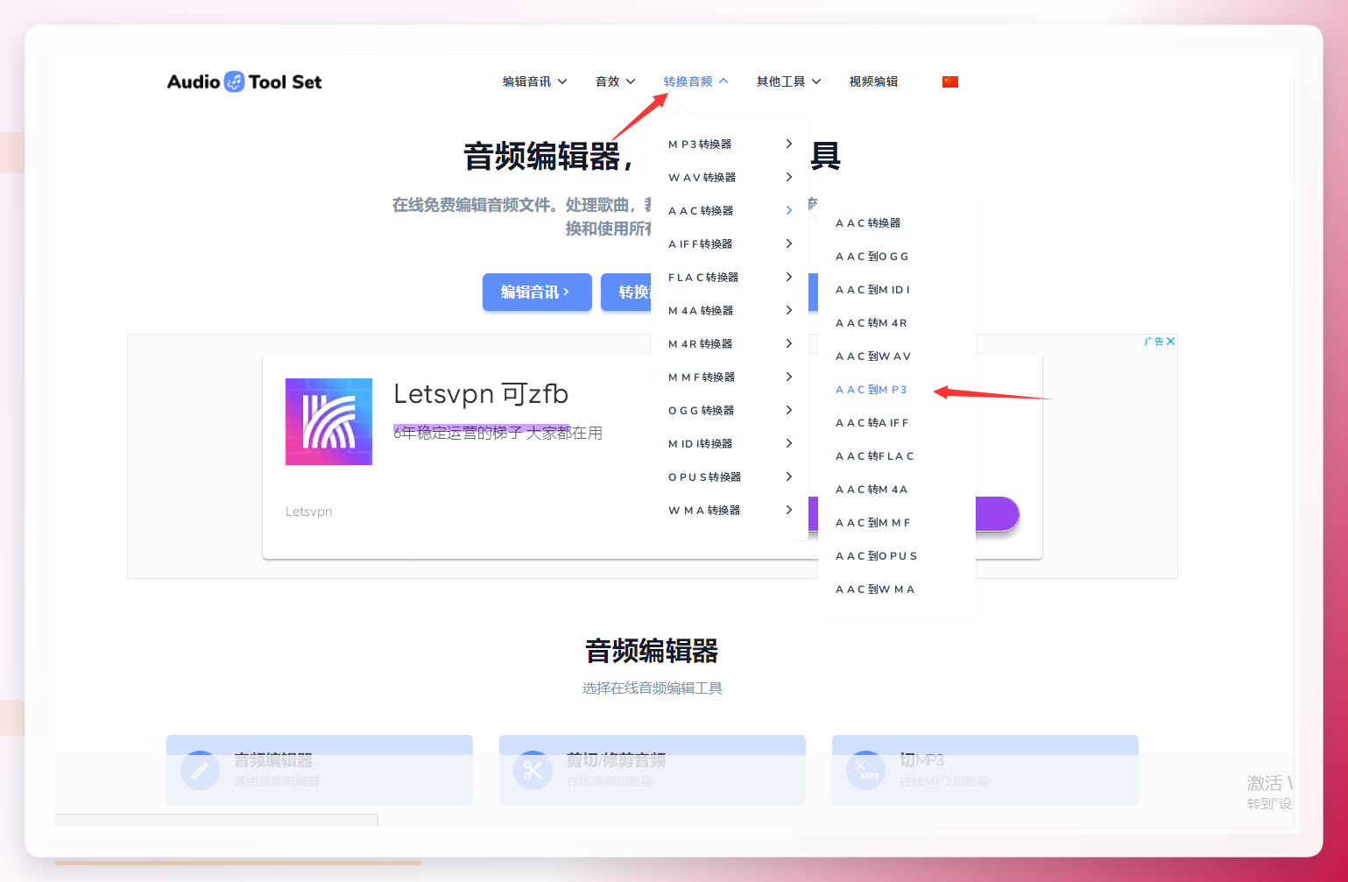Image resolution: width=1348 pixels, height=882 pixels.
Task: Expand MIDI转换器 submenu arrow
Action: point(788,443)
